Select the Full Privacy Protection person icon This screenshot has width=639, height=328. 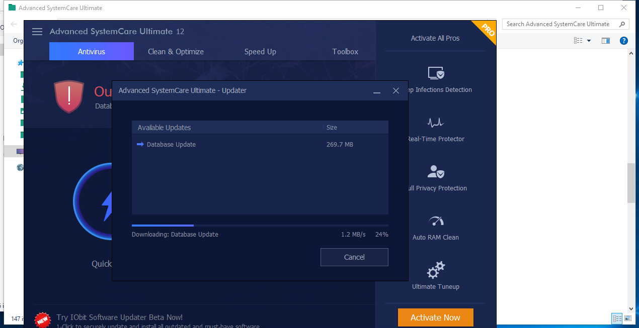tap(436, 172)
